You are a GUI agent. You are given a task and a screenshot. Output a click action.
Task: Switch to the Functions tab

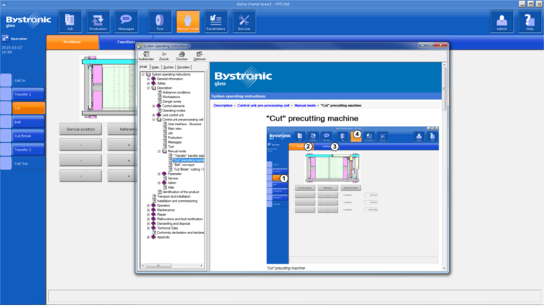pos(126,42)
